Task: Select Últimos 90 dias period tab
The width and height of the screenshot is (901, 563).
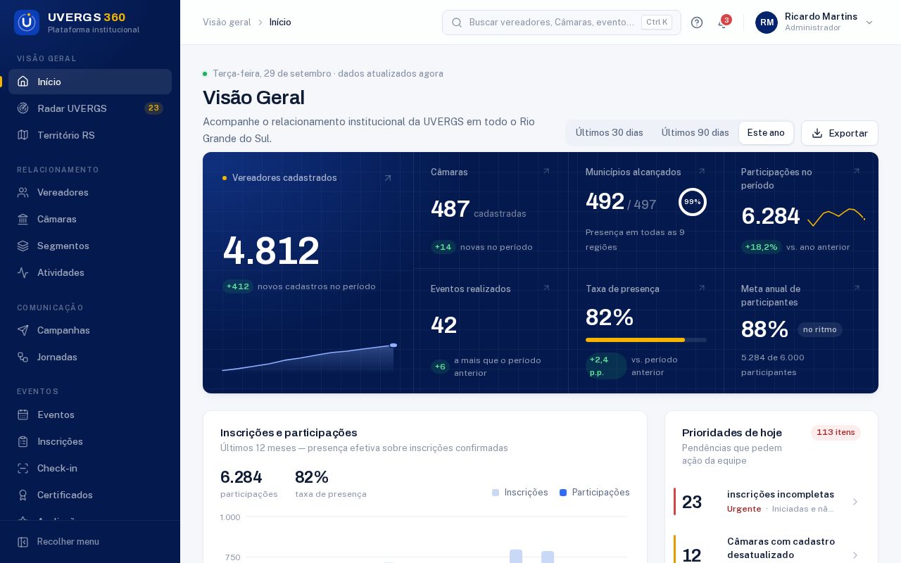Action: (695, 133)
